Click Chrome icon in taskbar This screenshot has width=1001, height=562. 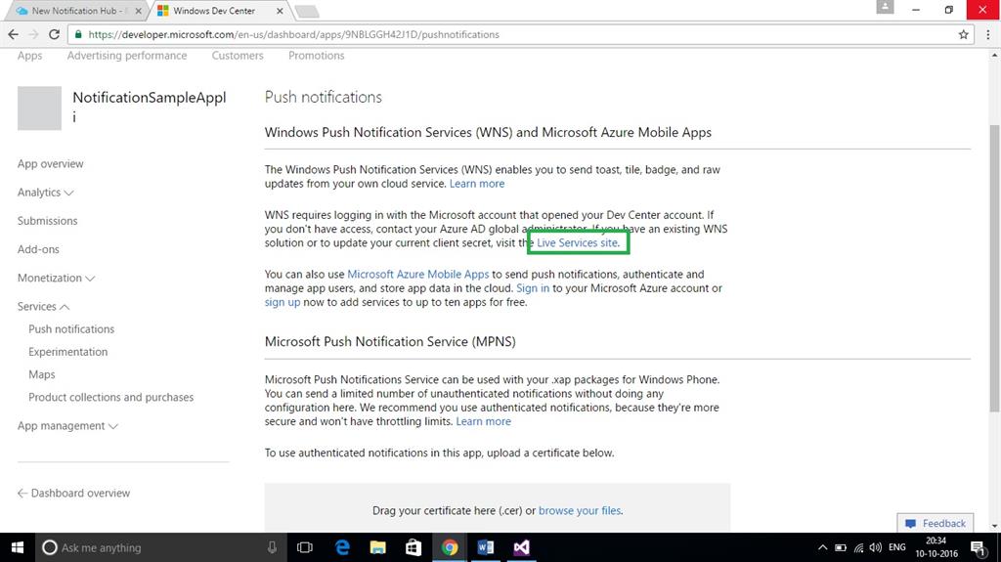(x=450, y=548)
